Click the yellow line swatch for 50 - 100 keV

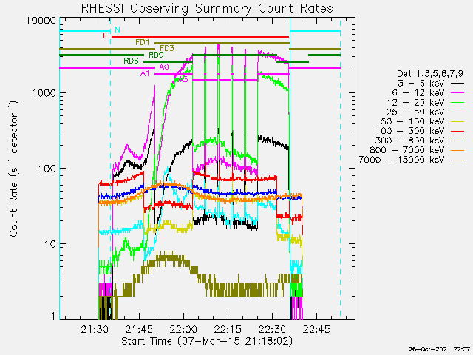[457, 121]
